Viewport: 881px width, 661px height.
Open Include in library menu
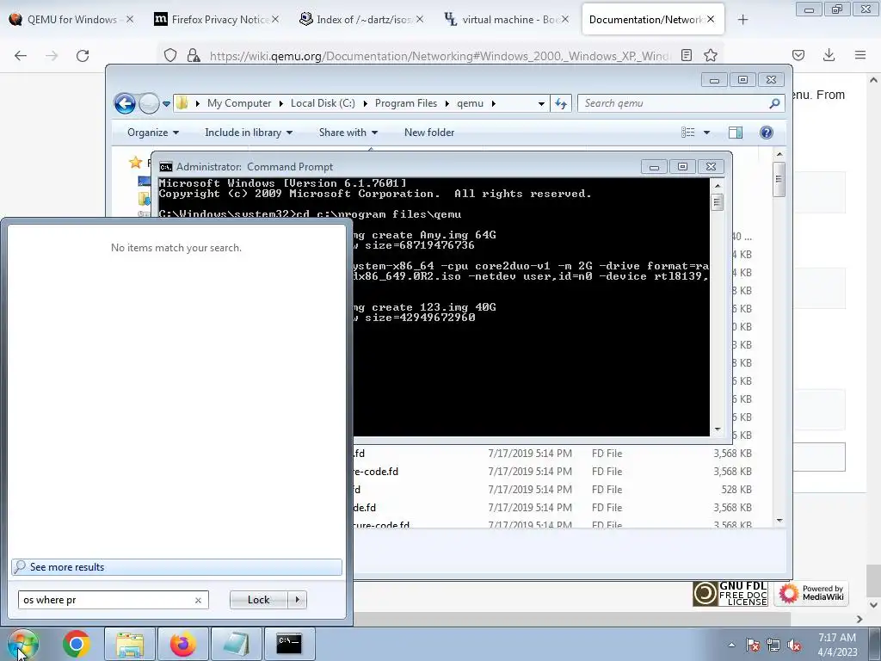point(249,133)
